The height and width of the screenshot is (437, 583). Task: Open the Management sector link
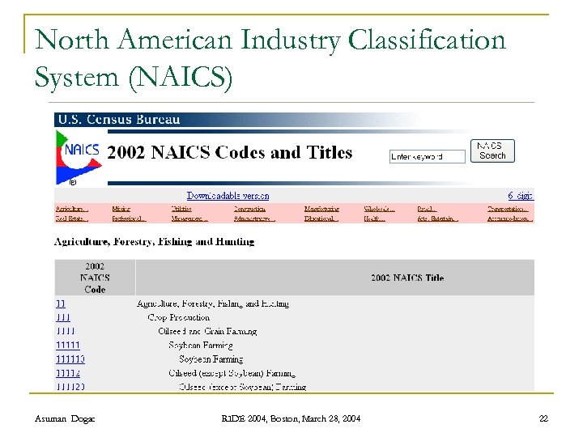(189, 218)
